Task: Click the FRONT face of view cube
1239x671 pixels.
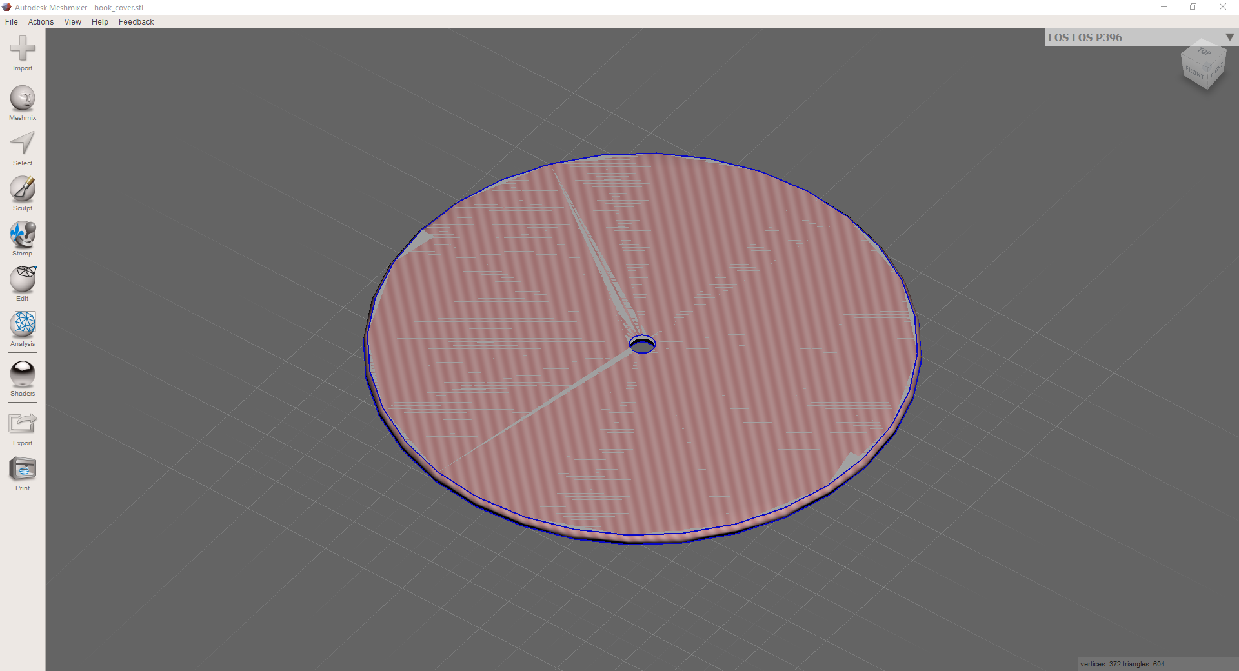Action: 1194,72
